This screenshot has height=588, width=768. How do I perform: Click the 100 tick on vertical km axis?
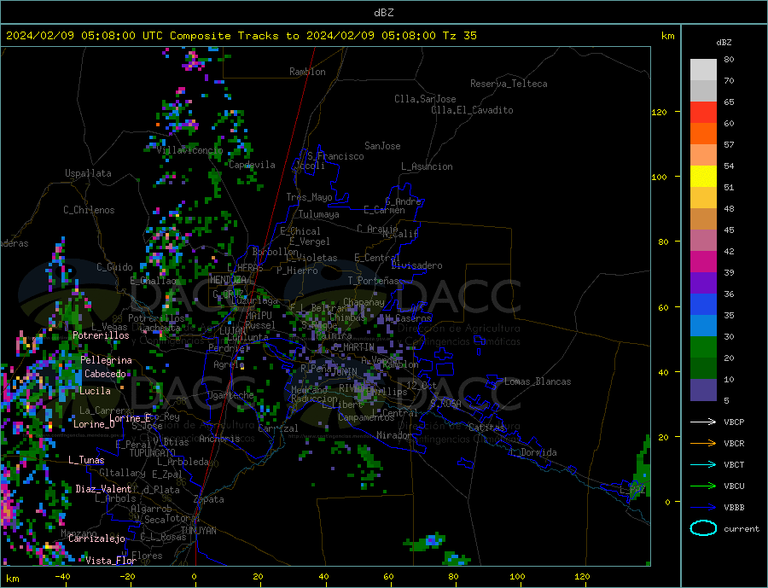pyautogui.click(x=659, y=177)
